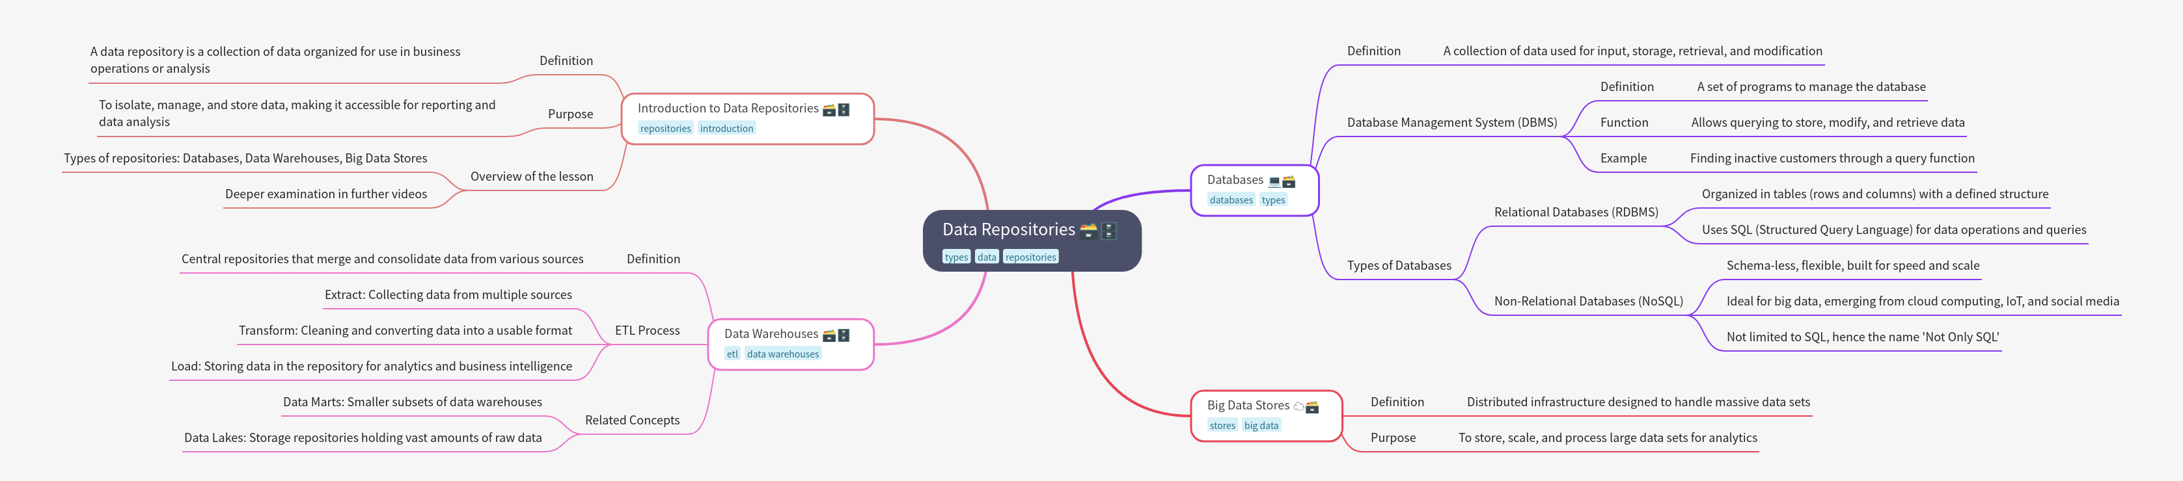
Task: Click 'Central repositories that merge and consolidate data' text
Action: coord(382,259)
